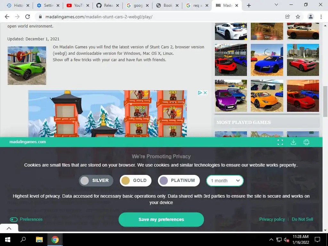This screenshot has height=246, width=328.
Task: Click the tower game ad banner
Action: coord(108,114)
